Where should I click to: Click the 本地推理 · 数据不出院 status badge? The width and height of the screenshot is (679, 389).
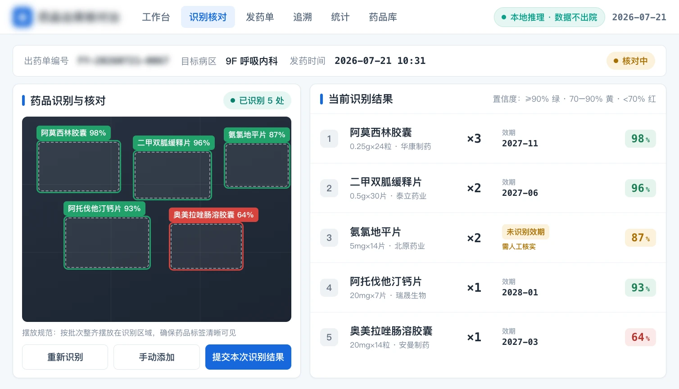pyautogui.click(x=549, y=17)
